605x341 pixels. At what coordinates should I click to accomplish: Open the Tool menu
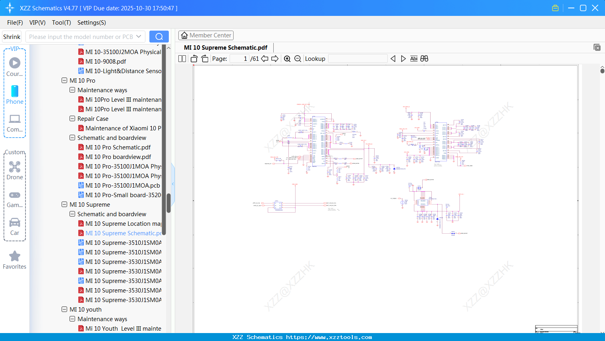61,23
